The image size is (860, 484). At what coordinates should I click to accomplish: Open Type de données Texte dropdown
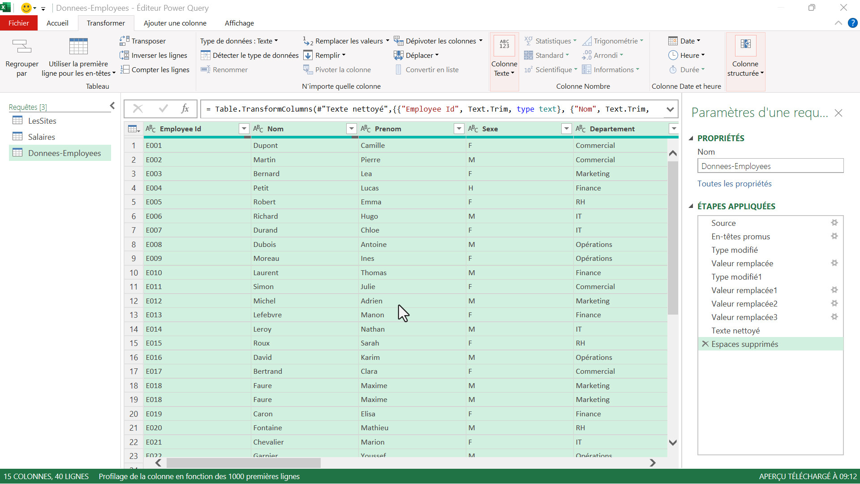(239, 41)
